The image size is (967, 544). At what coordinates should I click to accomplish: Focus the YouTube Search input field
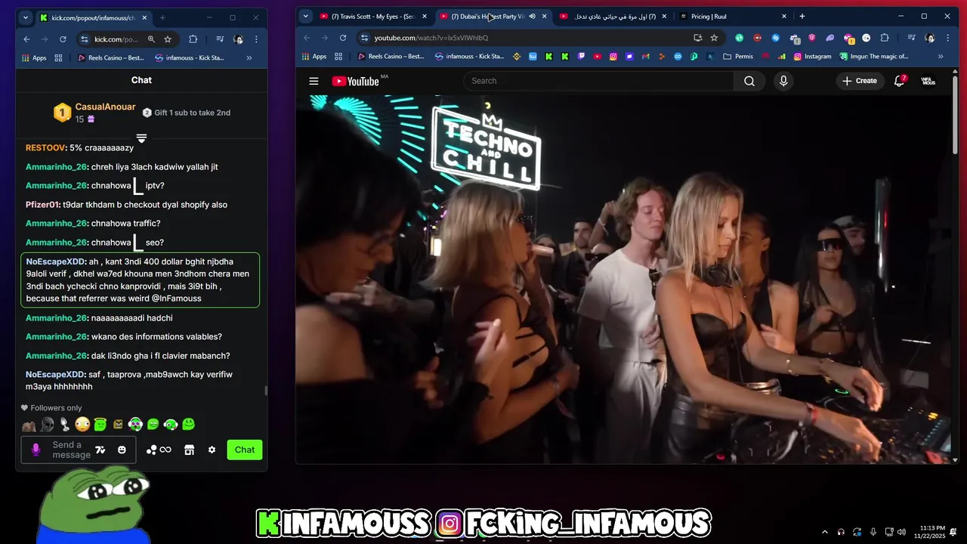pyautogui.click(x=598, y=81)
